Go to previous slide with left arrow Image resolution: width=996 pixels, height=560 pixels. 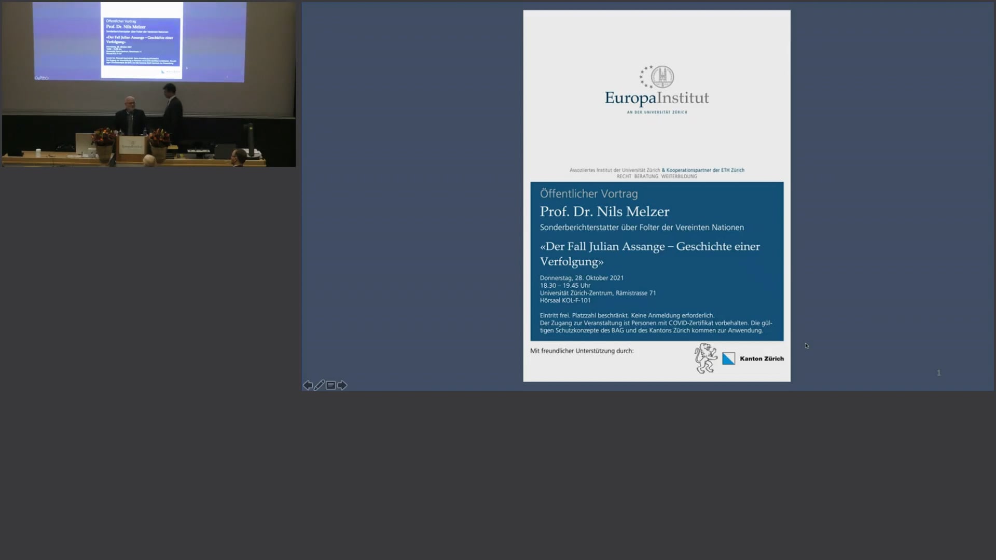click(308, 385)
